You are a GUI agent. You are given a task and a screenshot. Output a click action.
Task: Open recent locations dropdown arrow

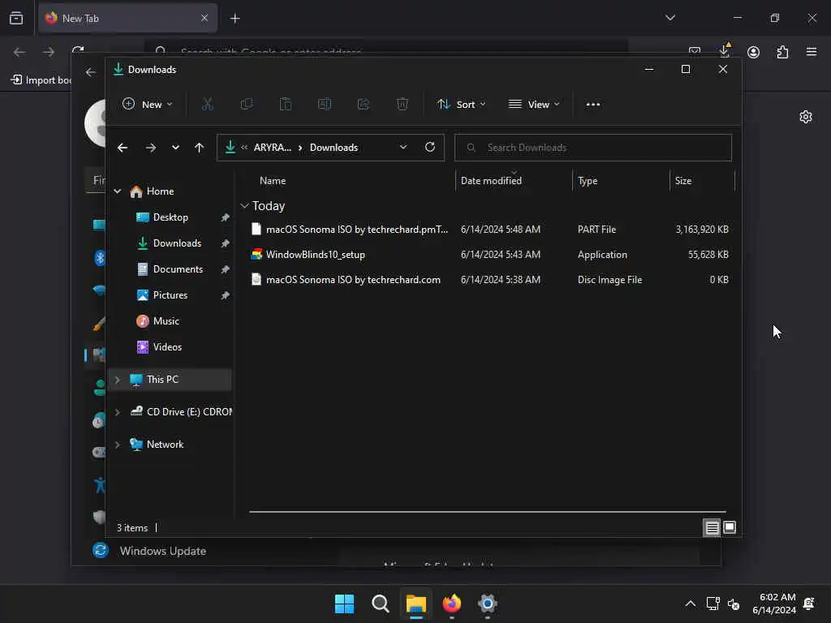tap(175, 148)
